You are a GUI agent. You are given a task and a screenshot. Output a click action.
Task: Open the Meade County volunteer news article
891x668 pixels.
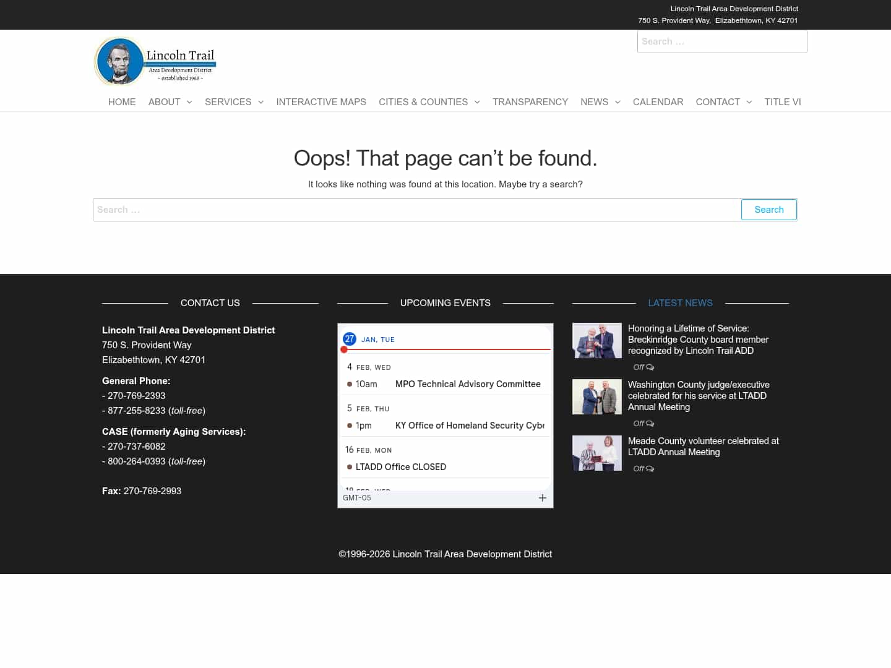[704, 446]
